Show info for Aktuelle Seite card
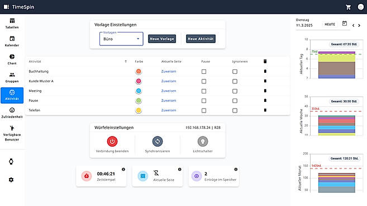Viewport: 367px width, 206px height. [x=179, y=169]
